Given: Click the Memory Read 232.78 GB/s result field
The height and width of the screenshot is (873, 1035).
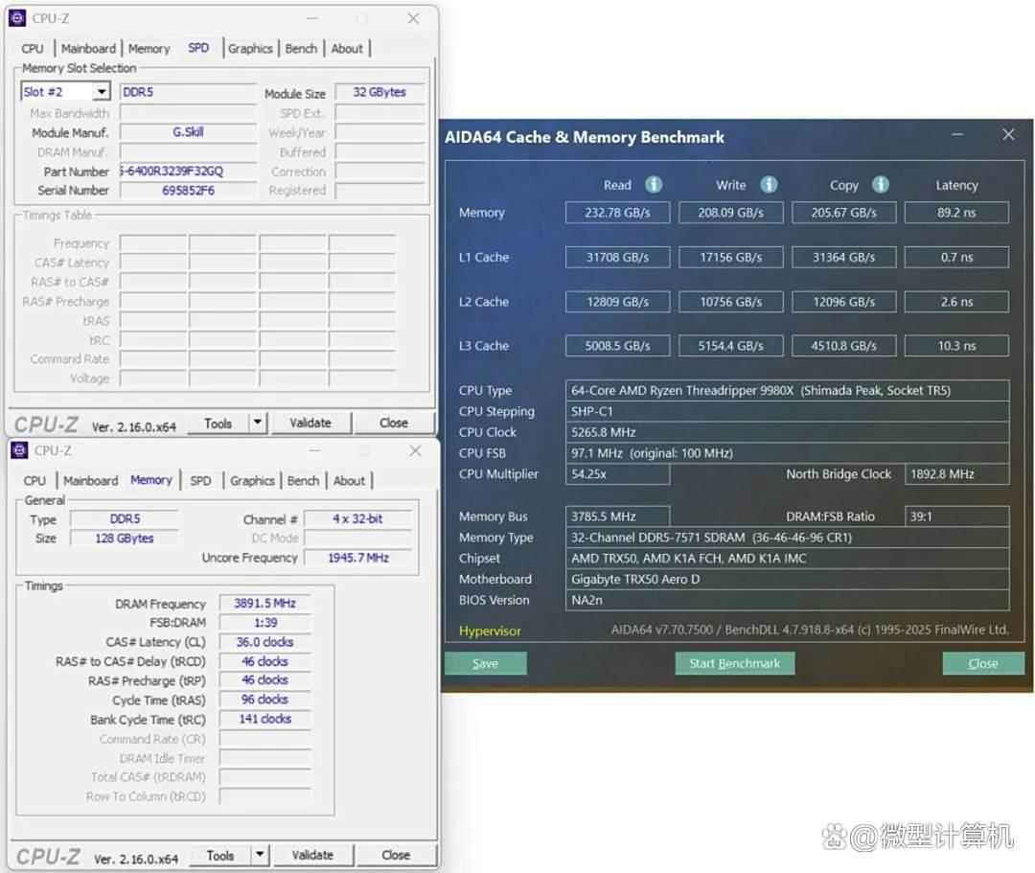Looking at the screenshot, I should [617, 213].
